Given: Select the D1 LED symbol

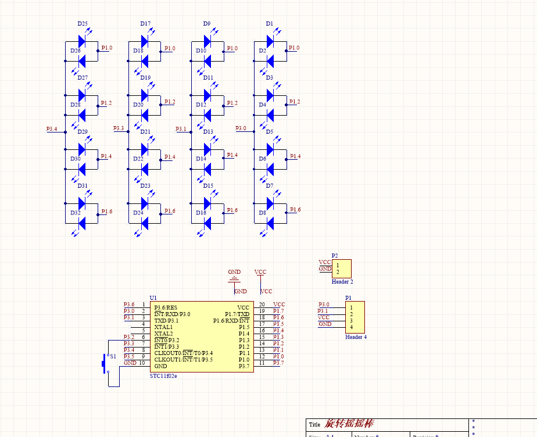Looking at the screenshot, I should coord(270,41).
